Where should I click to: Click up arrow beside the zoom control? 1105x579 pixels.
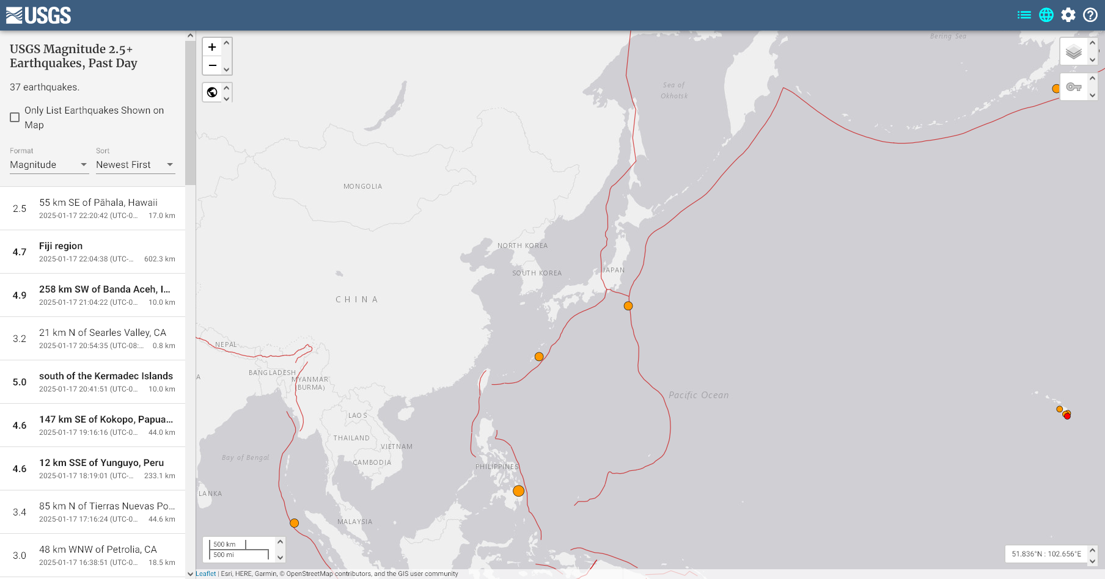coord(227,43)
